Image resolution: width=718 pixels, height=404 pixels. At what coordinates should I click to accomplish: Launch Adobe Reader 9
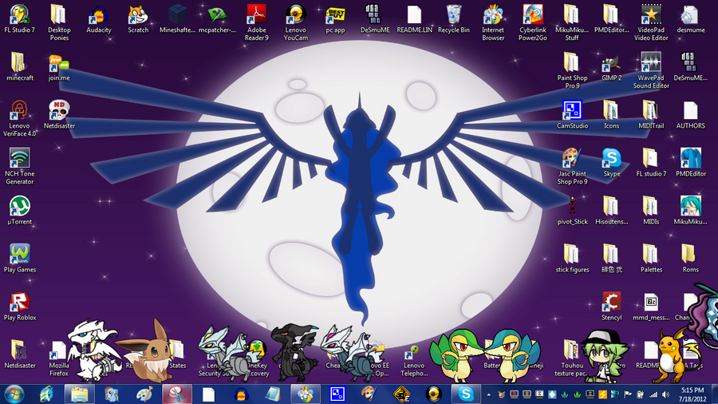[x=256, y=23]
